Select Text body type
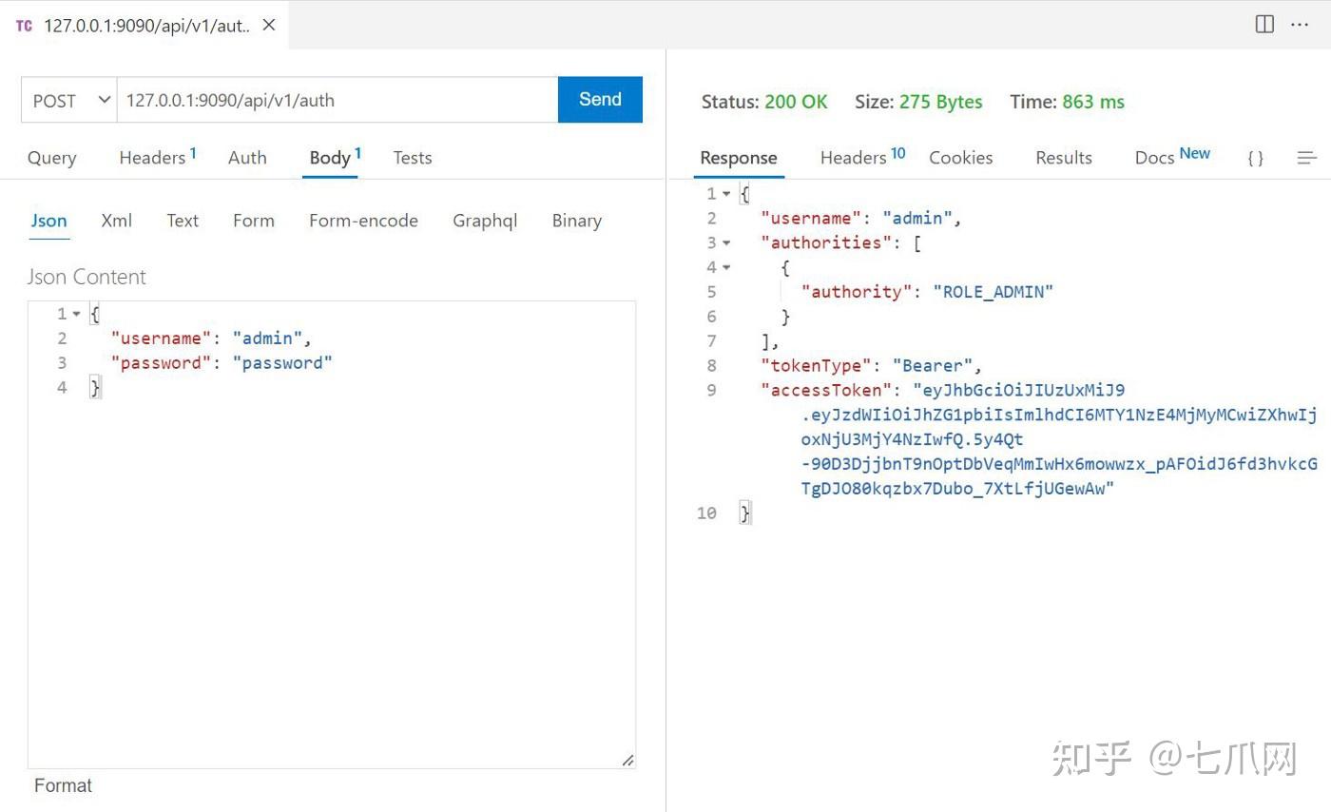Image resolution: width=1331 pixels, height=812 pixels. coord(183,221)
